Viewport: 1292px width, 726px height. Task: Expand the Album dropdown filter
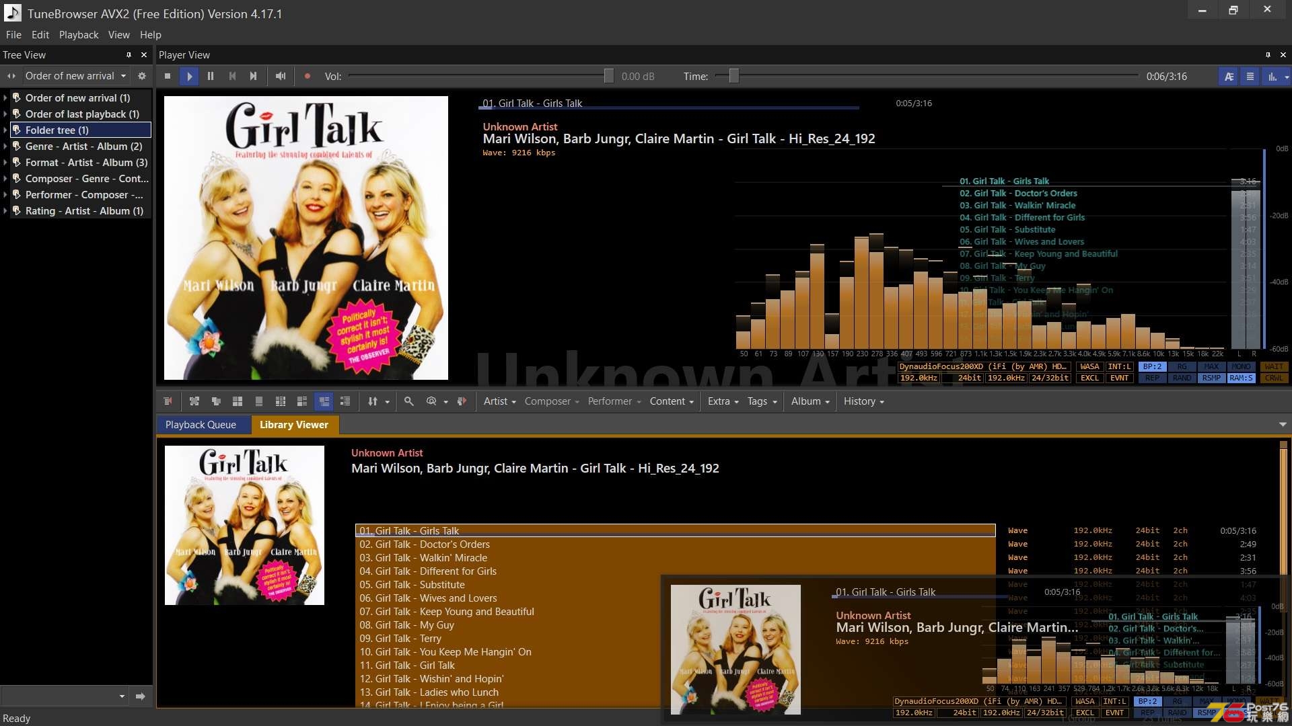(x=810, y=401)
